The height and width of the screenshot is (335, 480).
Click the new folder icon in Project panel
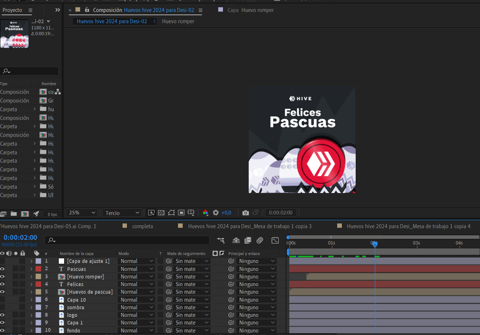point(14,214)
